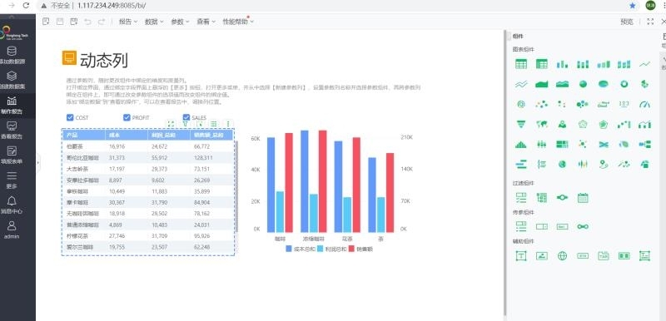Open 制作报告 in the sidebar

pyautogui.click(x=12, y=105)
